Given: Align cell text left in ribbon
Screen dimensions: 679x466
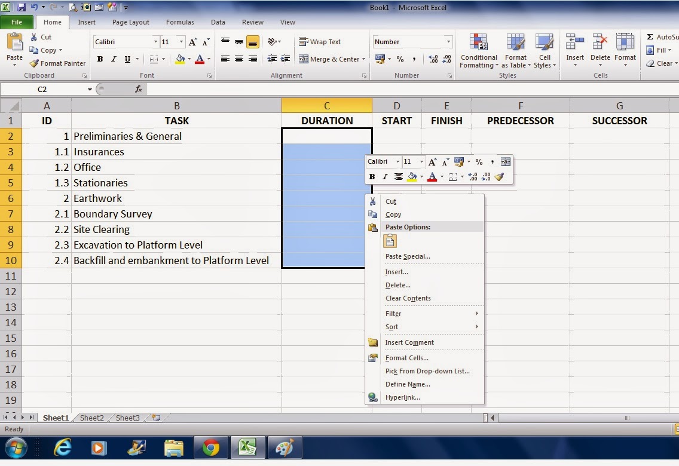Looking at the screenshot, I should pyautogui.click(x=225, y=59).
